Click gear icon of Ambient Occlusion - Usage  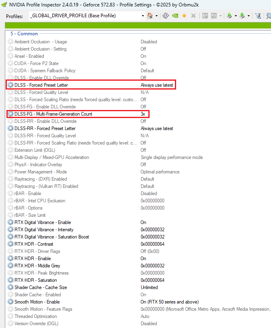tap(10, 42)
